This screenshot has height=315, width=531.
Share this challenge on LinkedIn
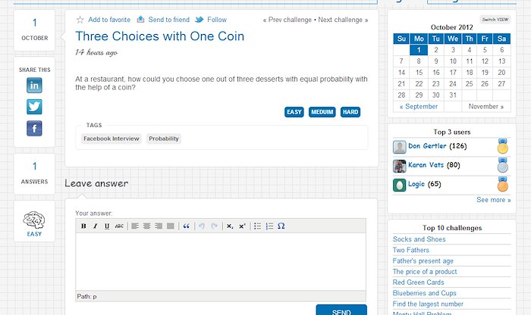[x=34, y=85]
